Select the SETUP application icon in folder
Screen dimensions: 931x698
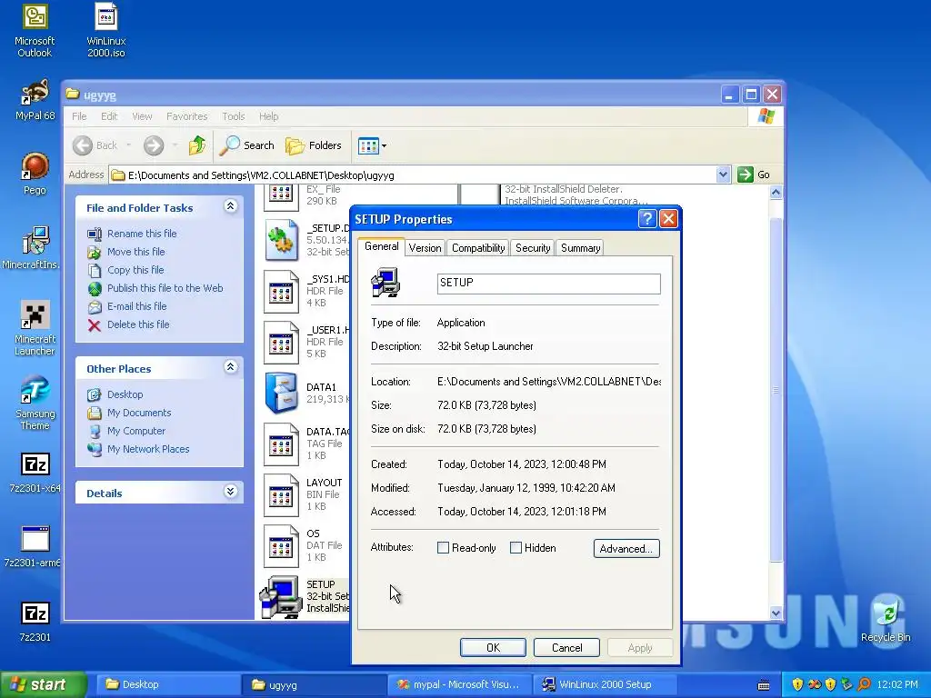(280, 596)
